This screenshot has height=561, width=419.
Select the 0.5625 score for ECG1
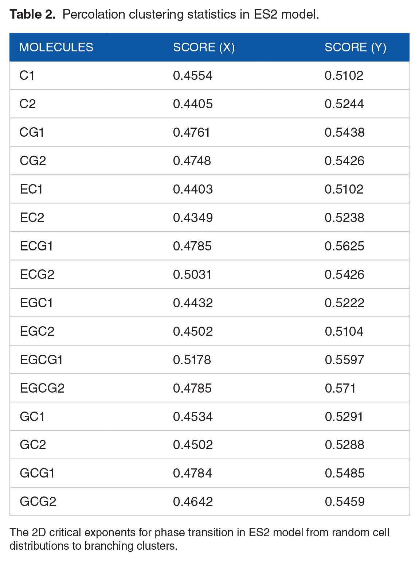coord(344,246)
